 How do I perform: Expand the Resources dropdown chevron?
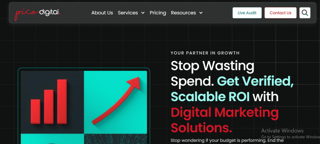[201, 13]
